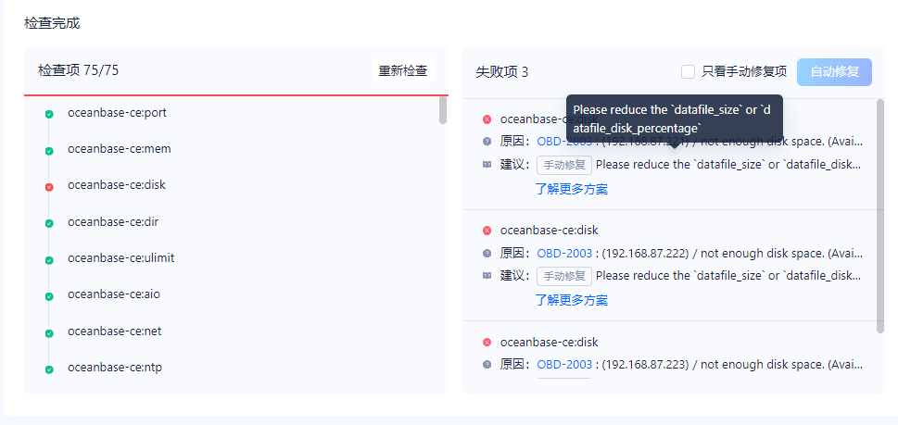Open 了解更多方案 link for 192.168.87.221 failure

[572, 189]
